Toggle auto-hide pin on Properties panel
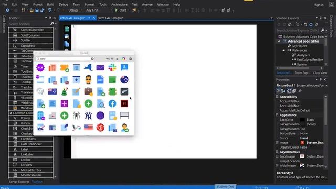Viewport: 336px width, 189px height. click(321, 79)
